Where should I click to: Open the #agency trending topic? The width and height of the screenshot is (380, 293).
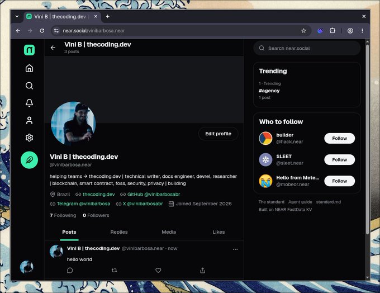point(269,91)
